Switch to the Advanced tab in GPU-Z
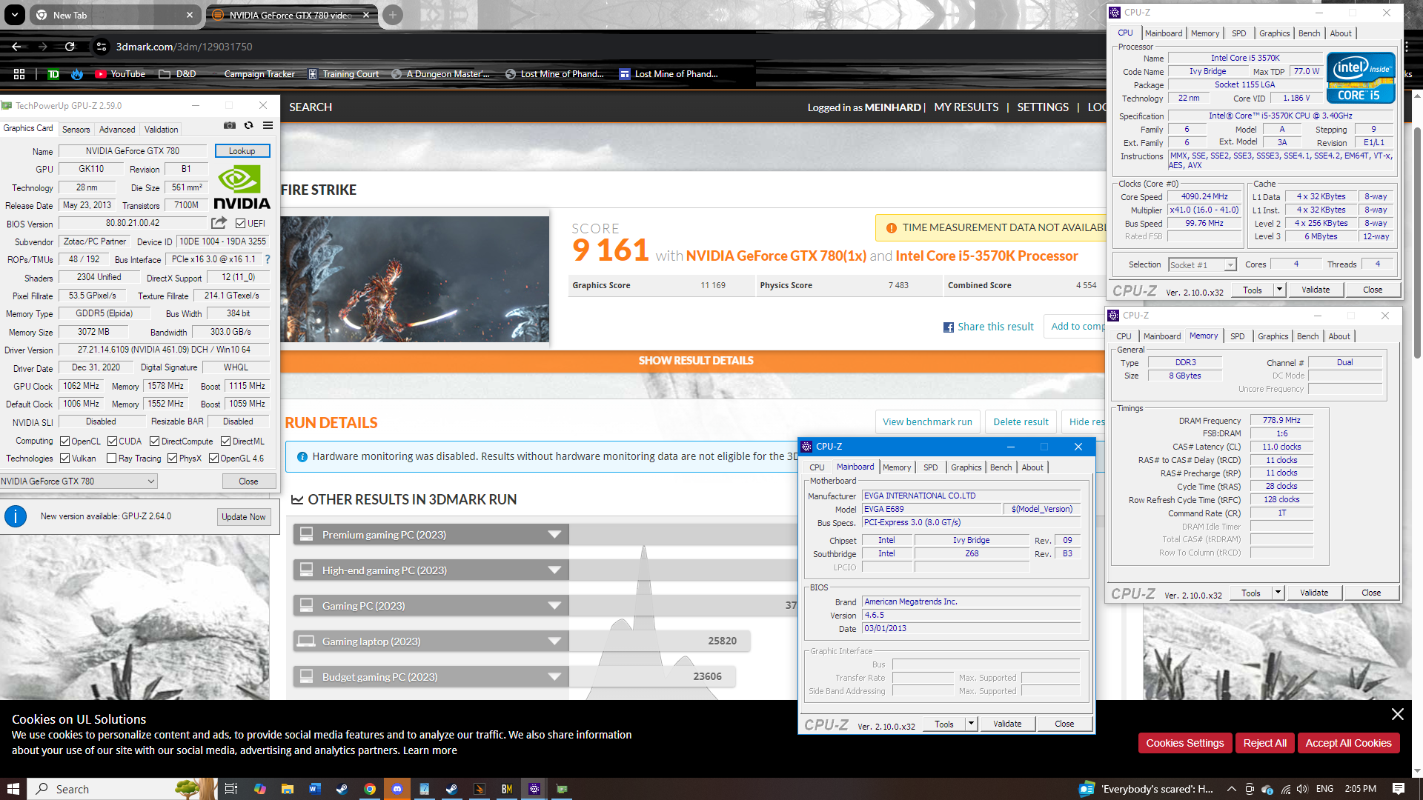This screenshot has width=1423, height=800. click(117, 129)
